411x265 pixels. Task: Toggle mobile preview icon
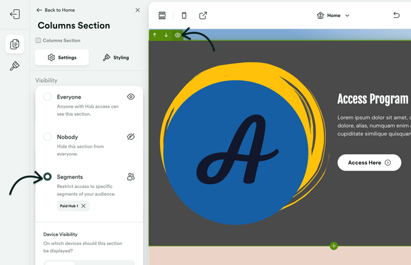tap(184, 15)
